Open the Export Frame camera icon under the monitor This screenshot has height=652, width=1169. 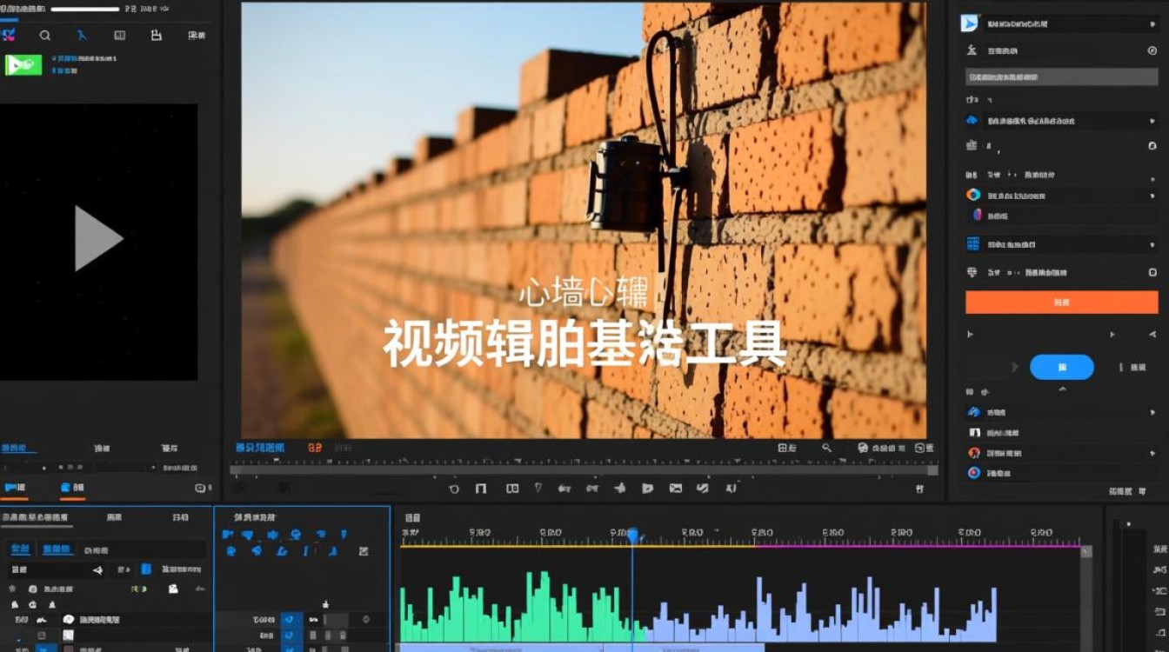(x=863, y=448)
